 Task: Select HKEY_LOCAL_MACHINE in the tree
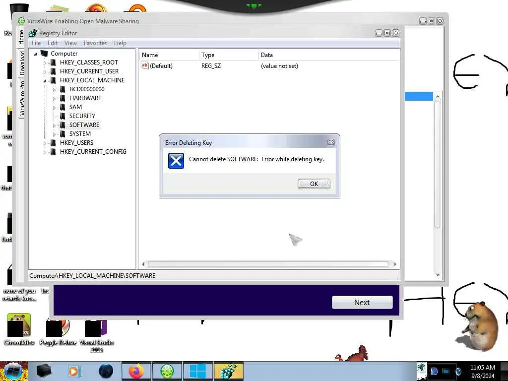point(92,80)
